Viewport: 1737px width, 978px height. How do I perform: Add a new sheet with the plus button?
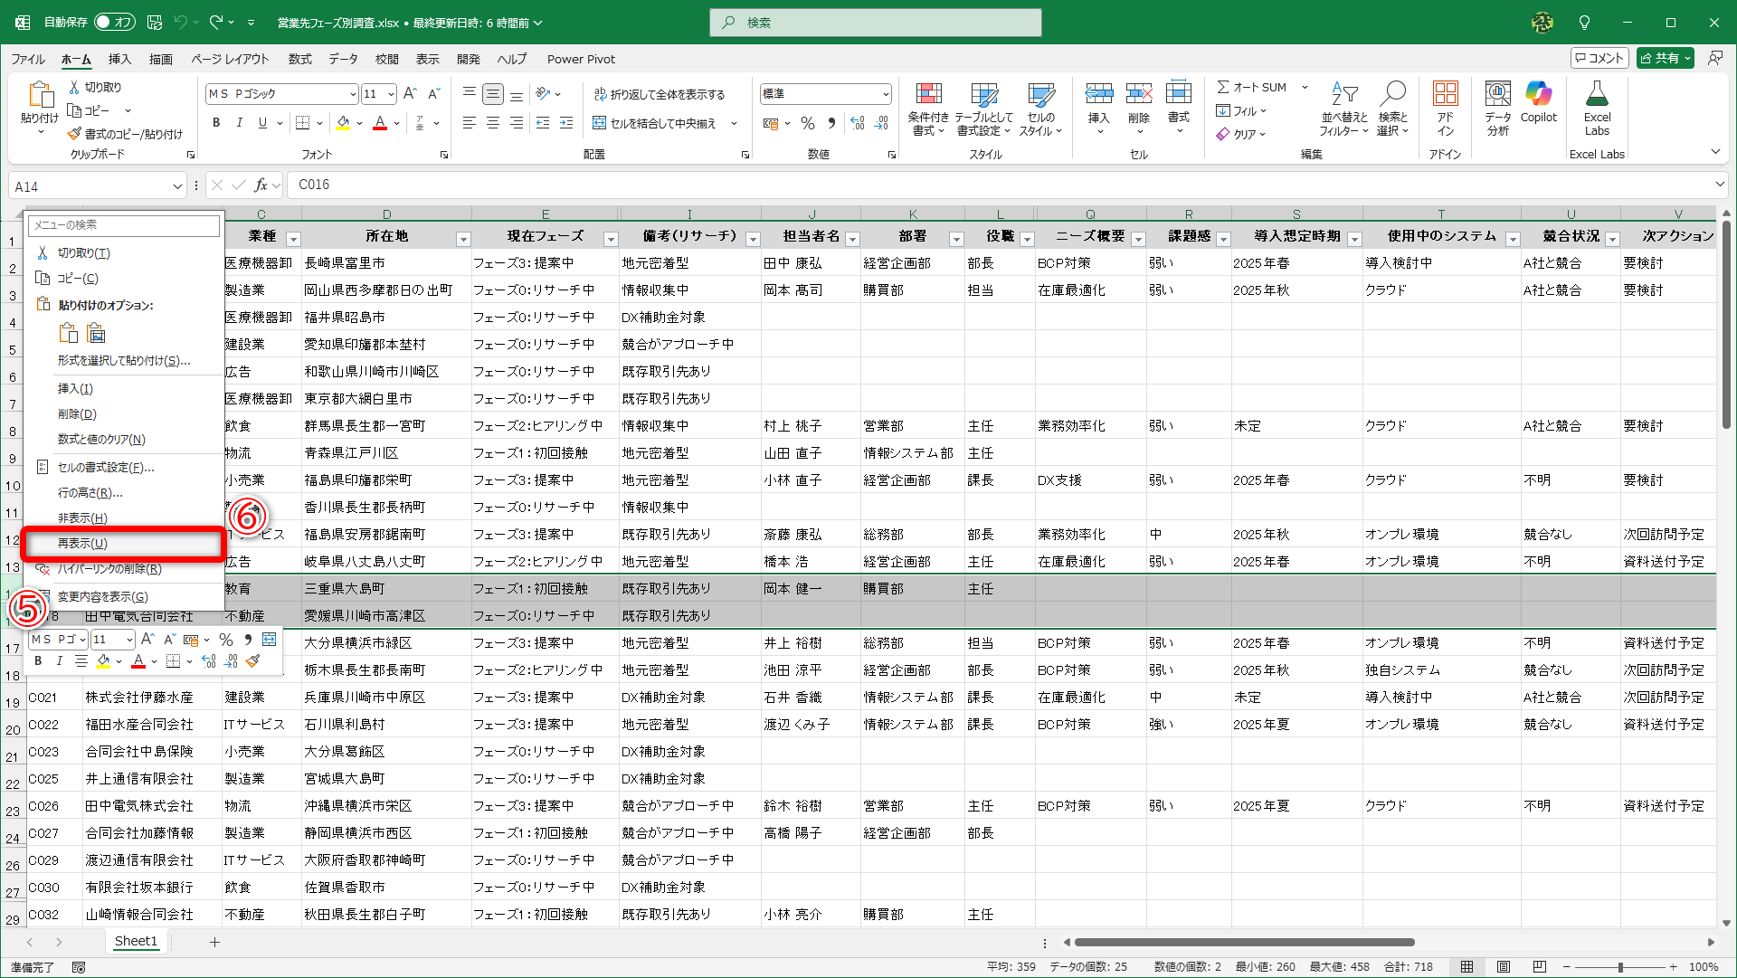(214, 942)
